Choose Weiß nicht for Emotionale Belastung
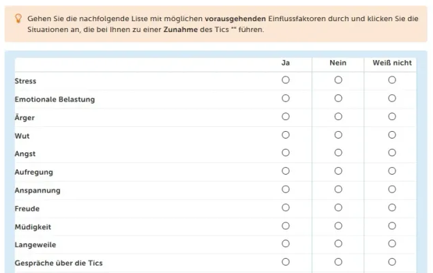Screen dimensions: 433x273 point(392,98)
